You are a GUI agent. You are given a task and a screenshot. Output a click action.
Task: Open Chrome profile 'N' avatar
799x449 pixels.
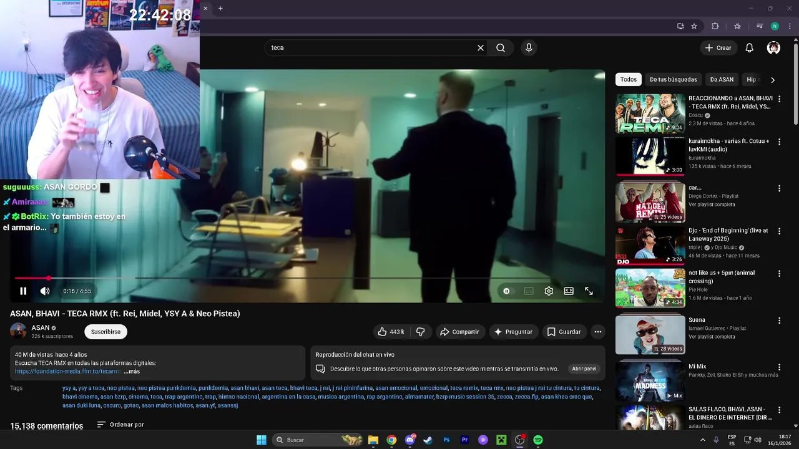[775, 26]
